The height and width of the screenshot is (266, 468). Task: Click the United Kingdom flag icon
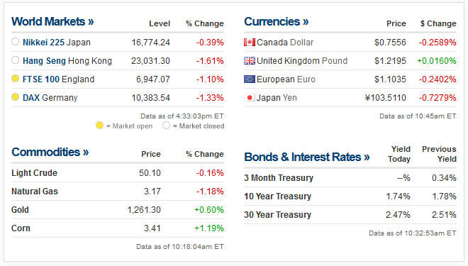249,60
